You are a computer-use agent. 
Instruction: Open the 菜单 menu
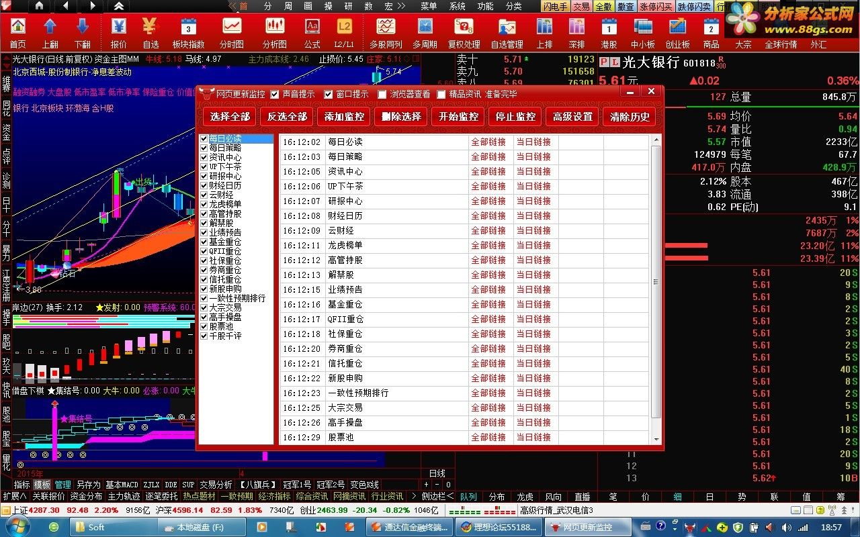pos(429,6)
